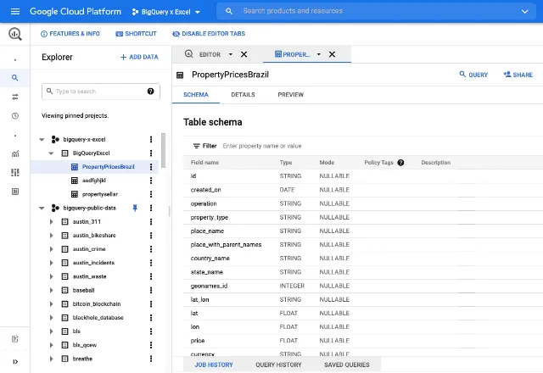Screen dimensions: 543x373
Task: Expand the bitcoin_blockchain dataset
Action: (x=51, y=303)
